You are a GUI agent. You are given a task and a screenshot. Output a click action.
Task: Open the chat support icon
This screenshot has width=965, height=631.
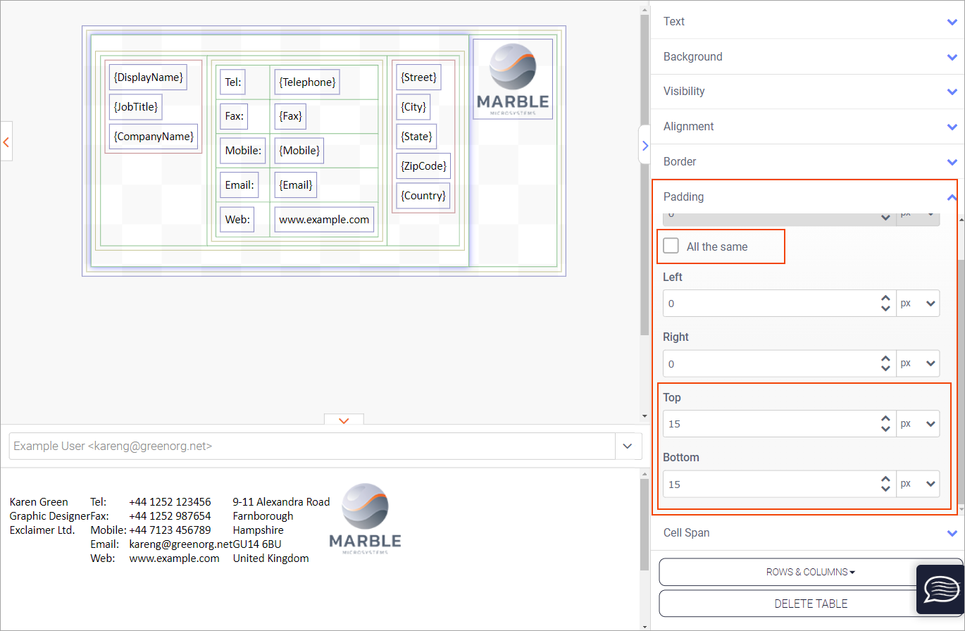click(x=940, y=589)
